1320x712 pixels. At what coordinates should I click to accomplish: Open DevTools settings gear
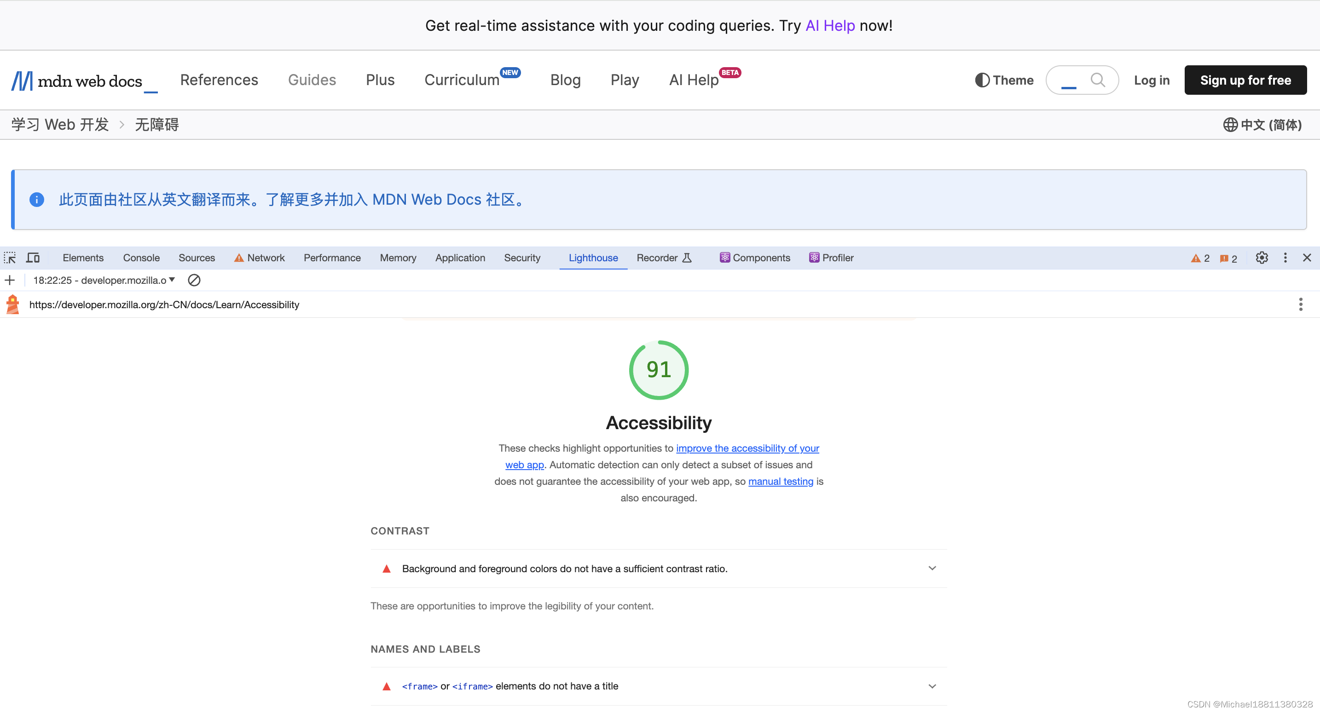pos(1262,258)
